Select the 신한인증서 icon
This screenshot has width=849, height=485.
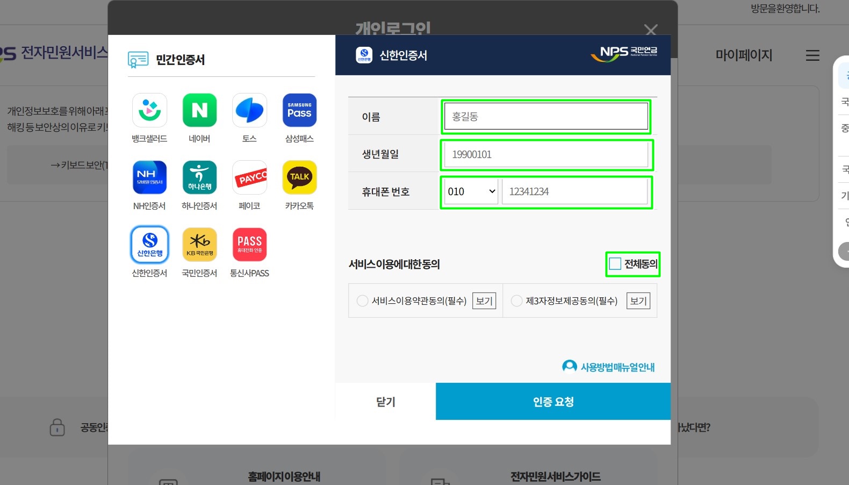pos(149,245)
